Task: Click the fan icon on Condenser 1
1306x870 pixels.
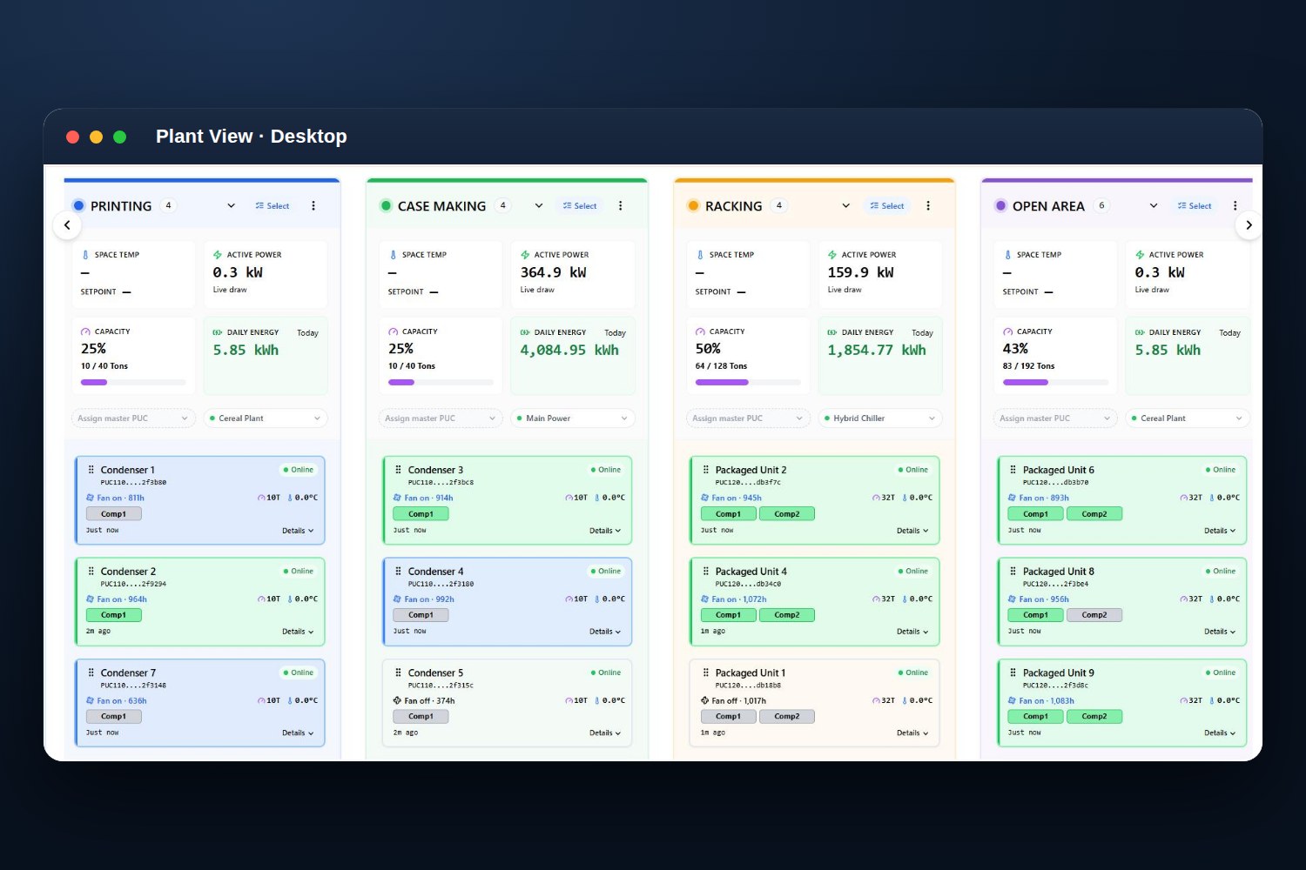Action: pos(90,498)
